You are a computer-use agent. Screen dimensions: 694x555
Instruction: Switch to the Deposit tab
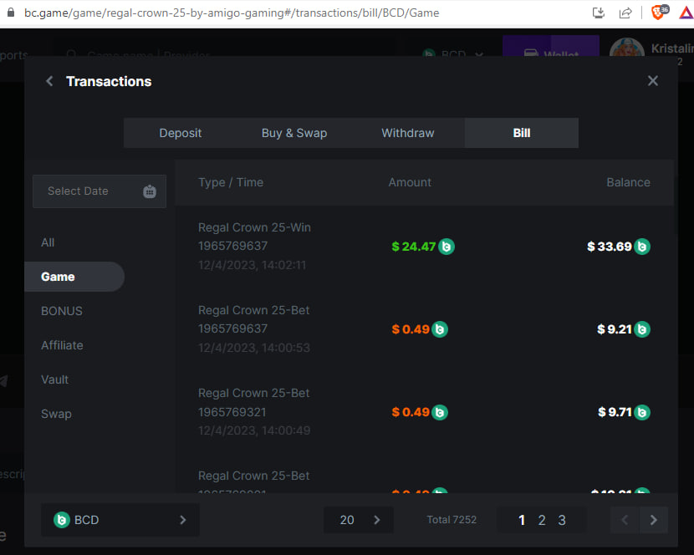click(x=181, y=133)
